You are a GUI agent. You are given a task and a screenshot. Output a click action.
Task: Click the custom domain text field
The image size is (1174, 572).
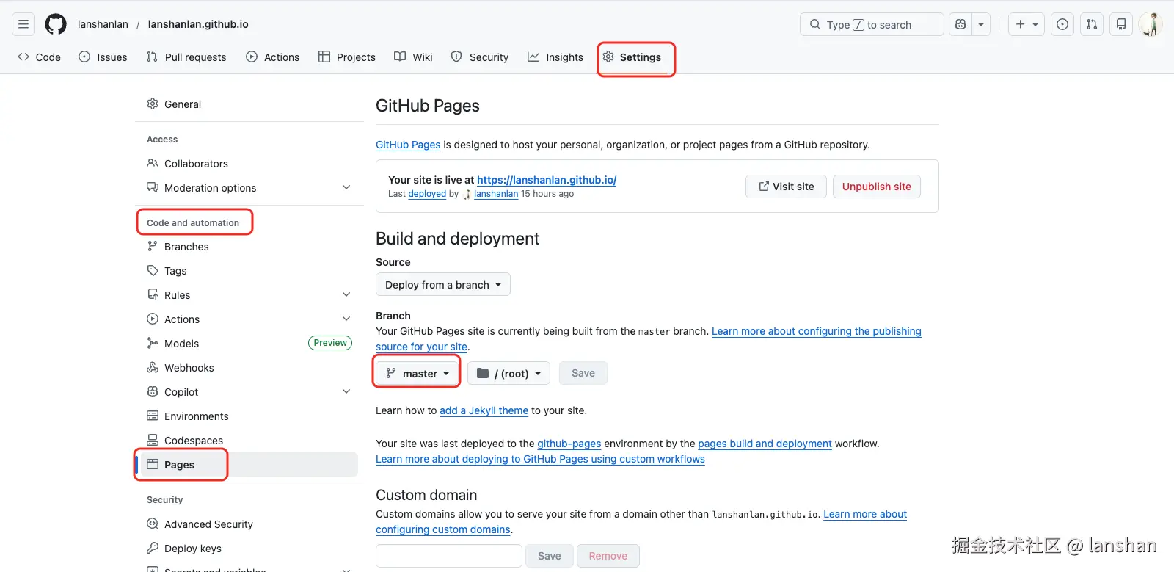pos(448,556)
